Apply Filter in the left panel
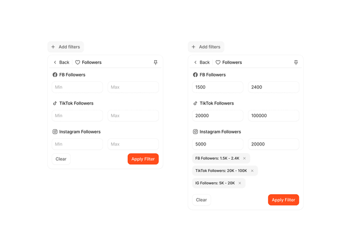 (143, 159)
